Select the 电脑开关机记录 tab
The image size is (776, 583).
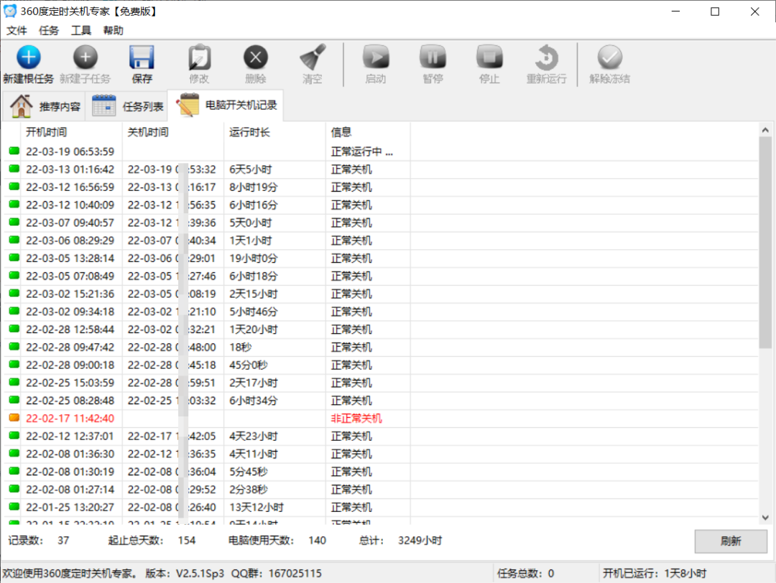226,105
